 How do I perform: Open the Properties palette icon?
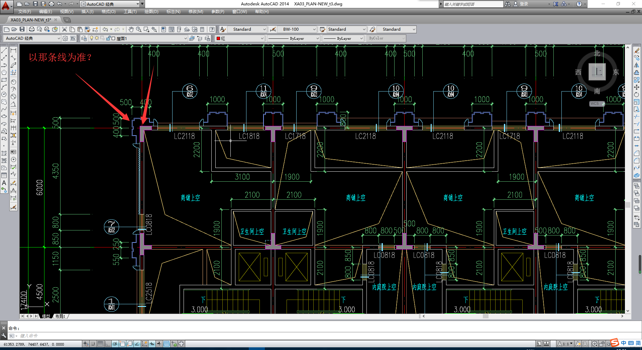[164, 29]
